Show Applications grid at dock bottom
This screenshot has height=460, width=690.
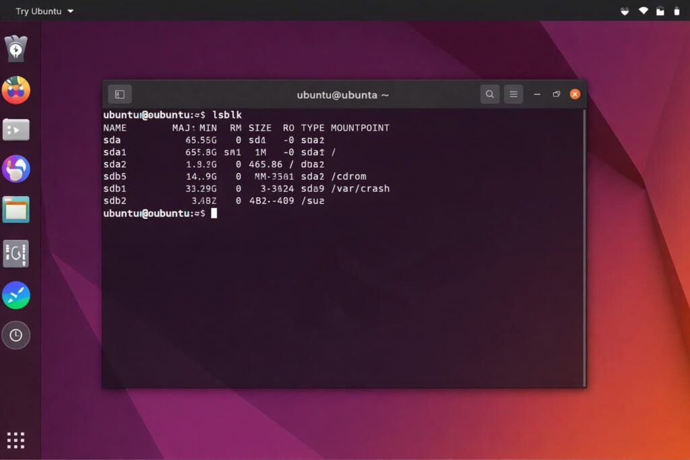pos(15,440)
